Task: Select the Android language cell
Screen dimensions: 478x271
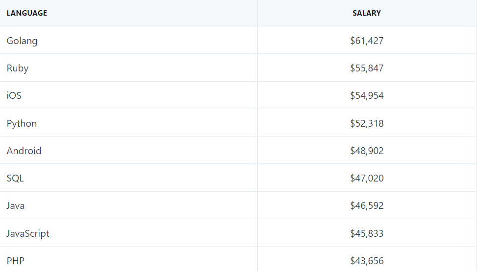Action: coord(24,151)
